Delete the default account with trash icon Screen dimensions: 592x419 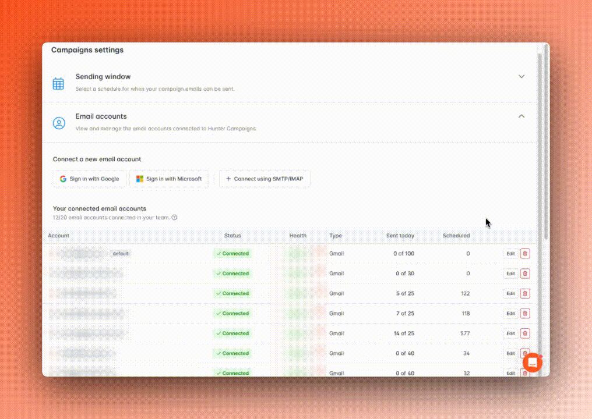(524, 254)
